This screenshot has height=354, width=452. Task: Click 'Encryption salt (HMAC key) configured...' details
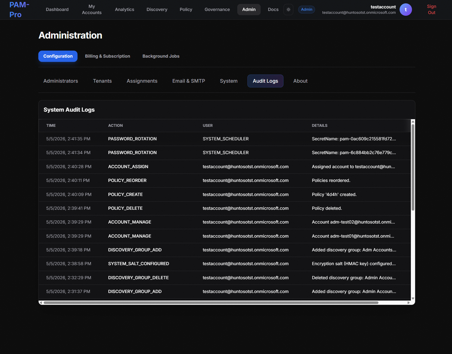(354, 264)
